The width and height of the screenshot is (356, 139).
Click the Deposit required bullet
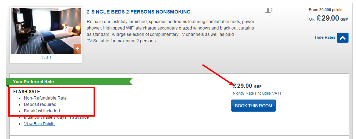pos(40,105)
